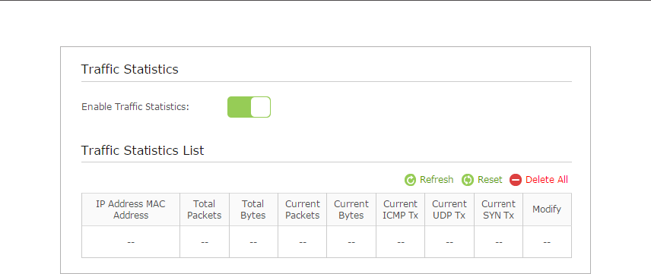Select the IP Address MAC Address column header
This screenshot has height=274, width=651.
[131, 209]
